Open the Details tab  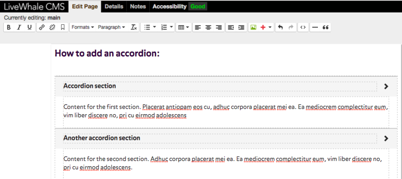(x=114, y=6)
